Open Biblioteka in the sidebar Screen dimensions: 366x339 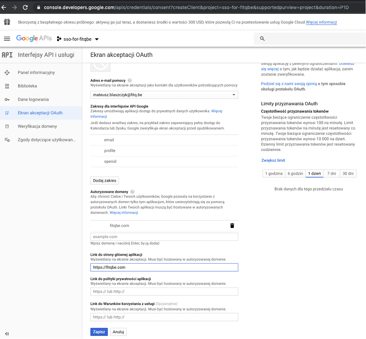click(x=27, y=86)
